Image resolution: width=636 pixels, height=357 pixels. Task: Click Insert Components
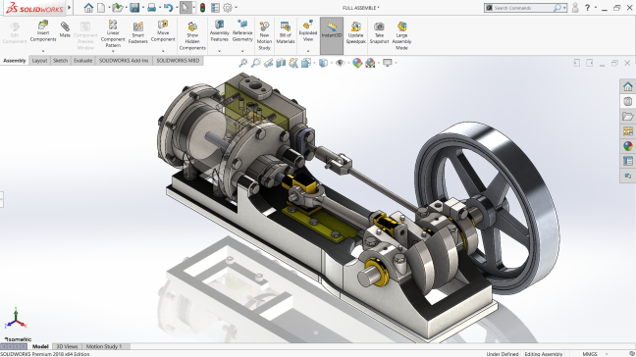click(x=43, y=31)
